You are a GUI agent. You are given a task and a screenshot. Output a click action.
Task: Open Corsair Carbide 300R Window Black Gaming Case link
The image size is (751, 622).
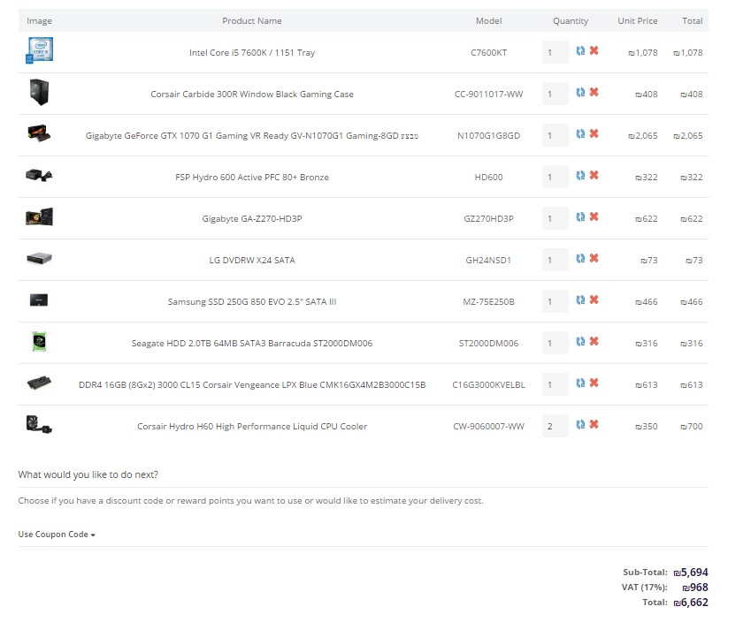[252, 95]
